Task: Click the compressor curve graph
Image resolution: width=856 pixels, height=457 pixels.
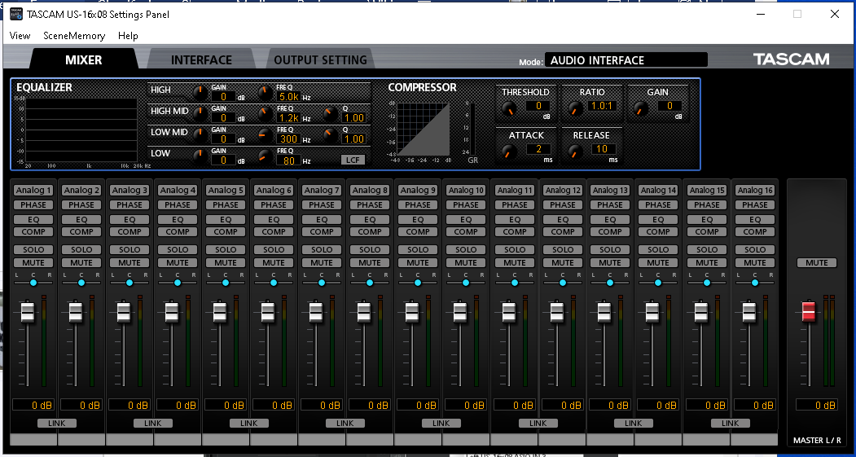Action: [423, 130]
